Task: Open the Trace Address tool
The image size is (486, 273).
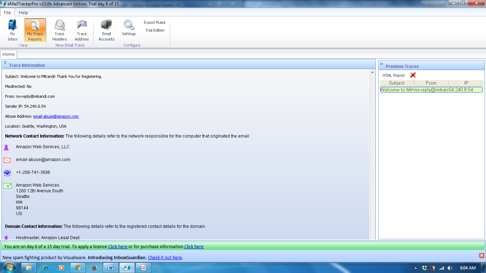Action: (x=81, y=30)
